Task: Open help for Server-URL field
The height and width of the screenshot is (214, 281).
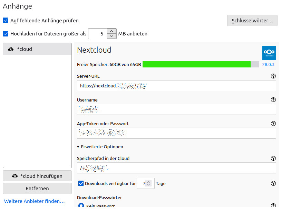Action: pyautogui.click(x=273, y=76)
